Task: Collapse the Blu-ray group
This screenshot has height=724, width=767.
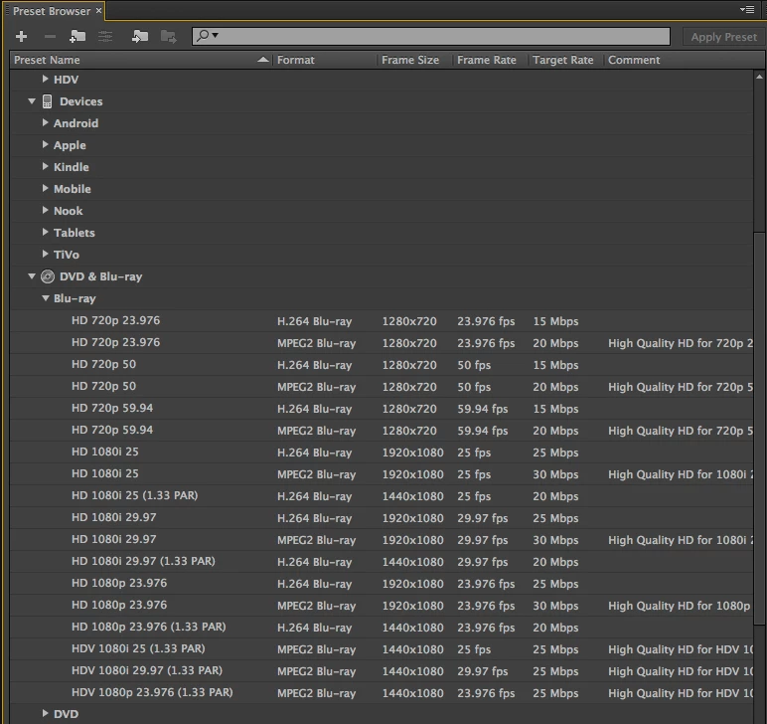Action: point(46,298)
